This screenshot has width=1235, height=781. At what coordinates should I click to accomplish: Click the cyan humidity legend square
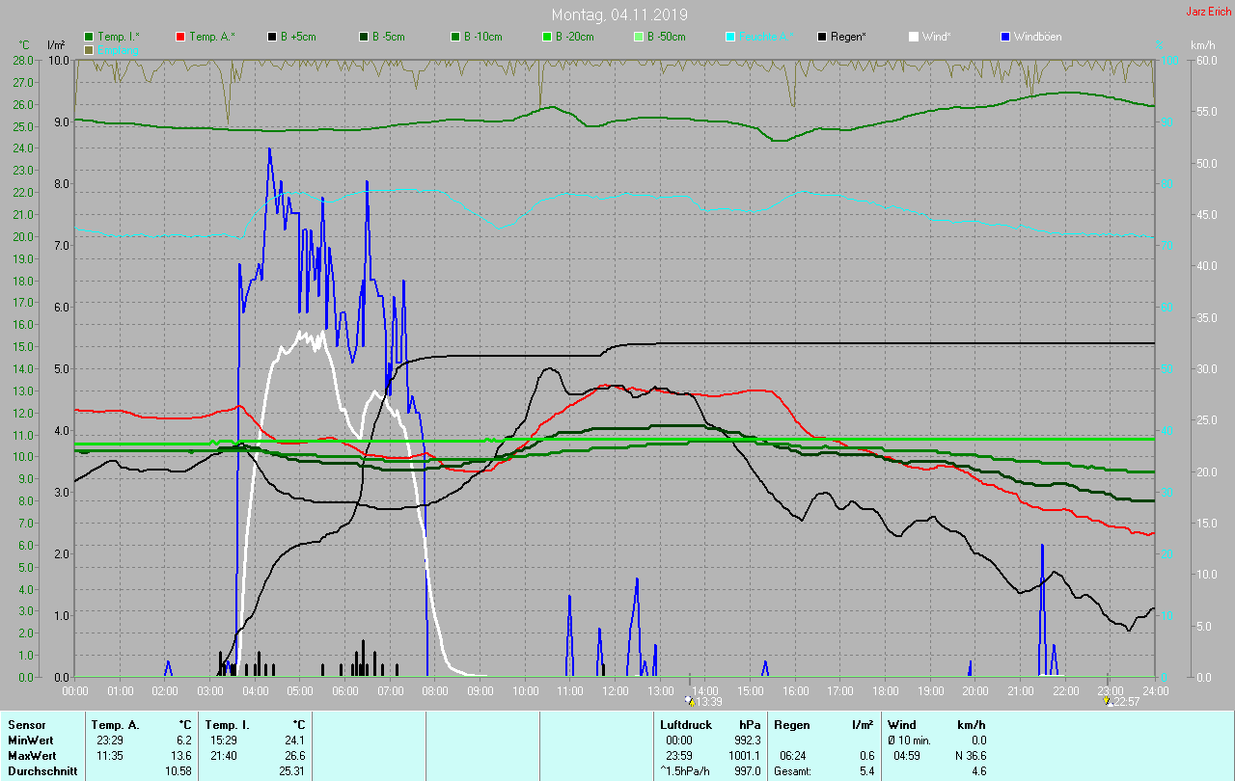pos(730,37)
